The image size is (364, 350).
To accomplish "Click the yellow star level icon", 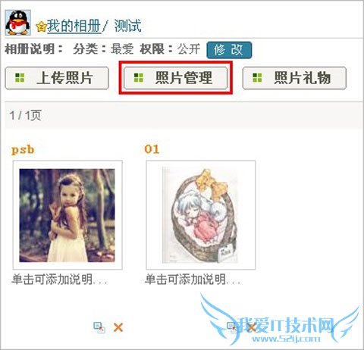I will [x=41, y=27].
